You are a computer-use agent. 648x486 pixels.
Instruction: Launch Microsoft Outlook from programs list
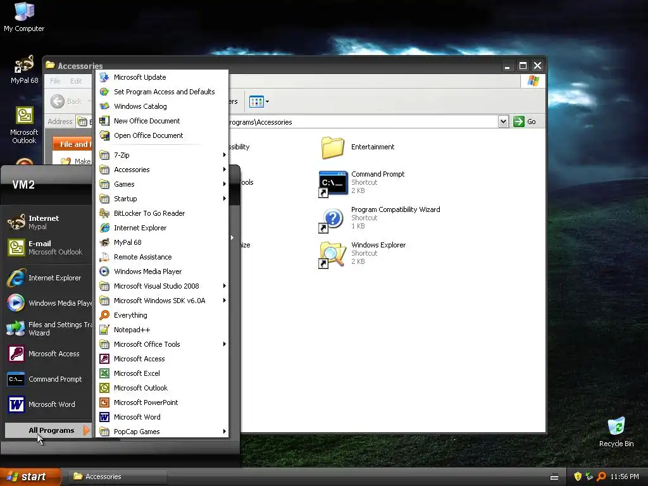(x=162, y=388)
